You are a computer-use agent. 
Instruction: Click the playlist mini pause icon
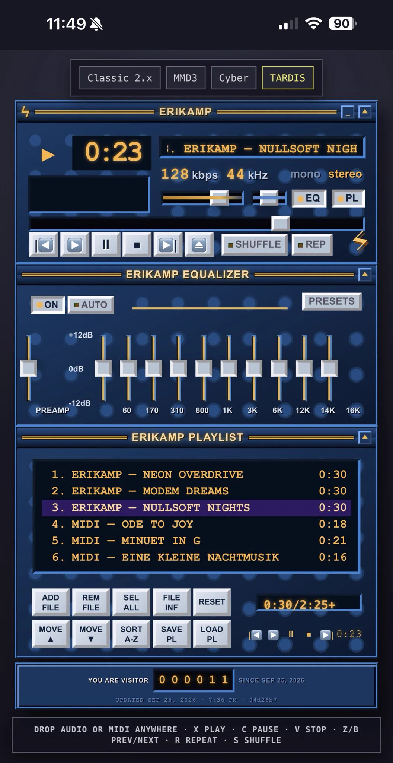(x=291, y=634)
